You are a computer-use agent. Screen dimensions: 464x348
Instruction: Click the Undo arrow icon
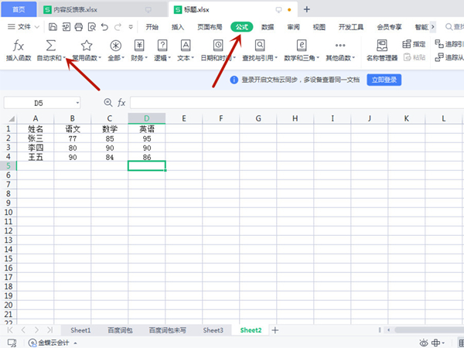click(104, 27)
